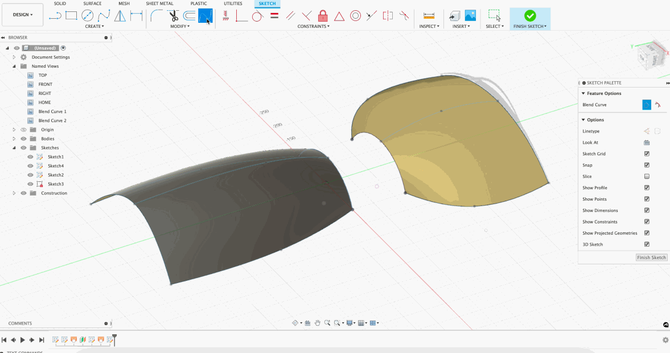Pick the Fit Point Spline tool

pyautogui.click(x=104, y=15)
